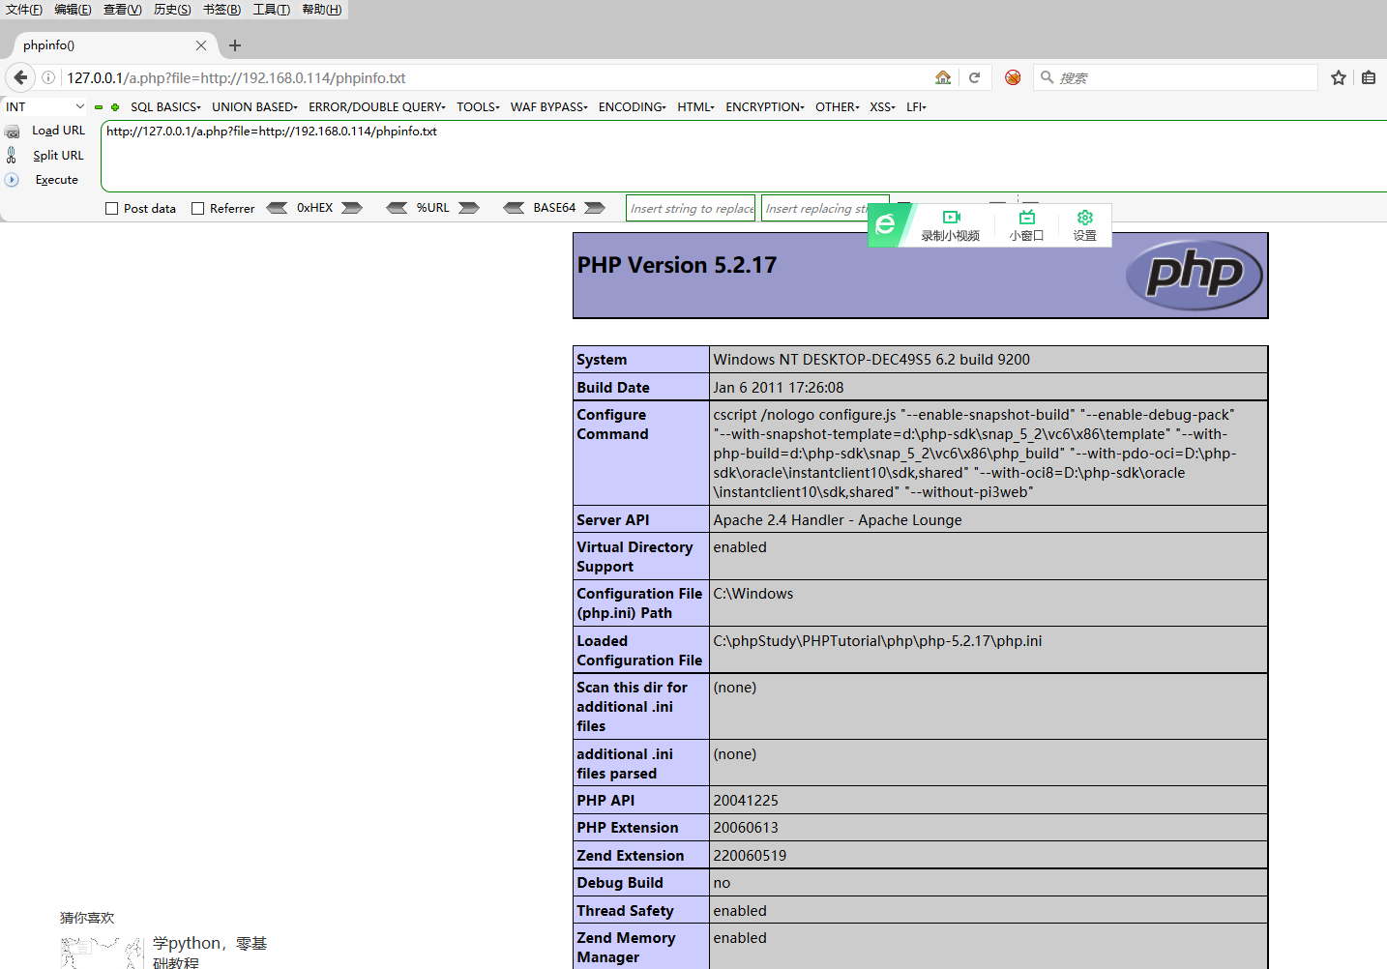
Task: Click the Loaded Configuration File php.ini path
Action: tap(877, 641)
